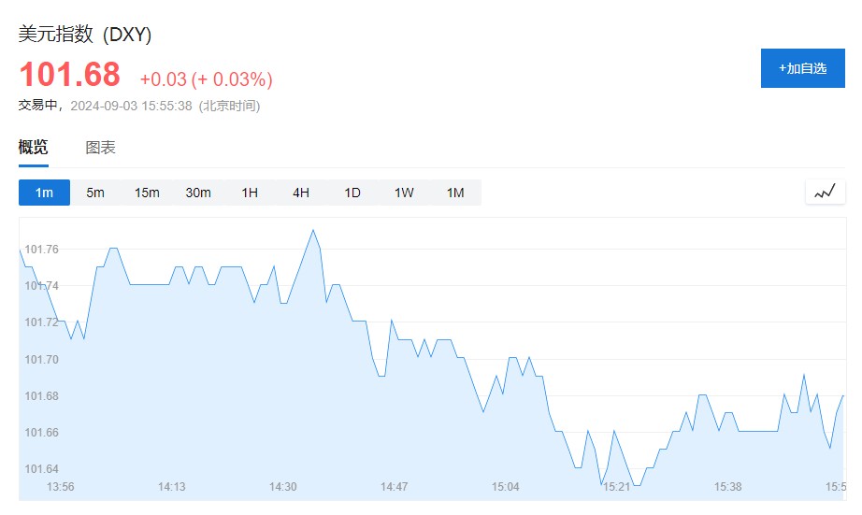The width and height of the screenshot is (862, 515).
Task: Choose the 1W weekly interval
Action: click(404, 193)
